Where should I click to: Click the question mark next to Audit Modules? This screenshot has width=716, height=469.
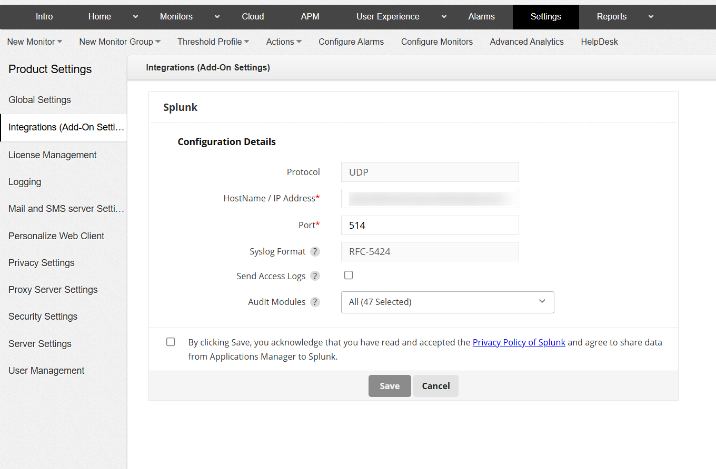coord(315,302)
